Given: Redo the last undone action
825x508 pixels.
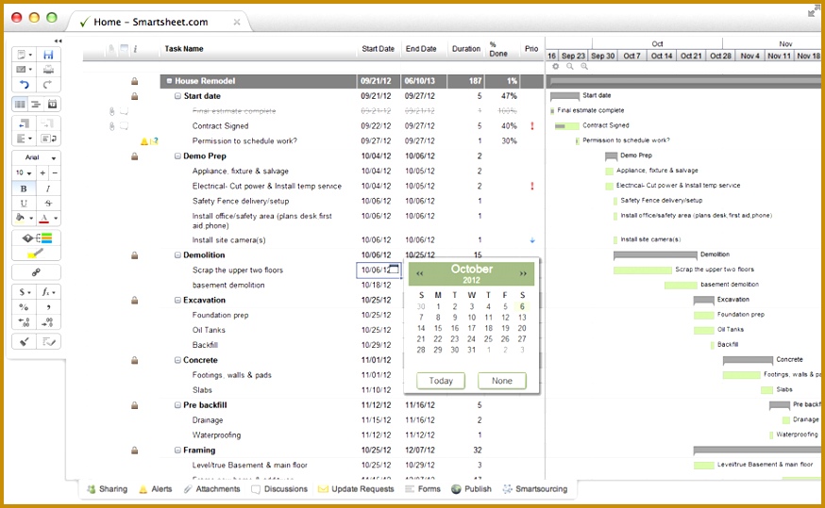Looking at the screenshot, I should [48, 84].
